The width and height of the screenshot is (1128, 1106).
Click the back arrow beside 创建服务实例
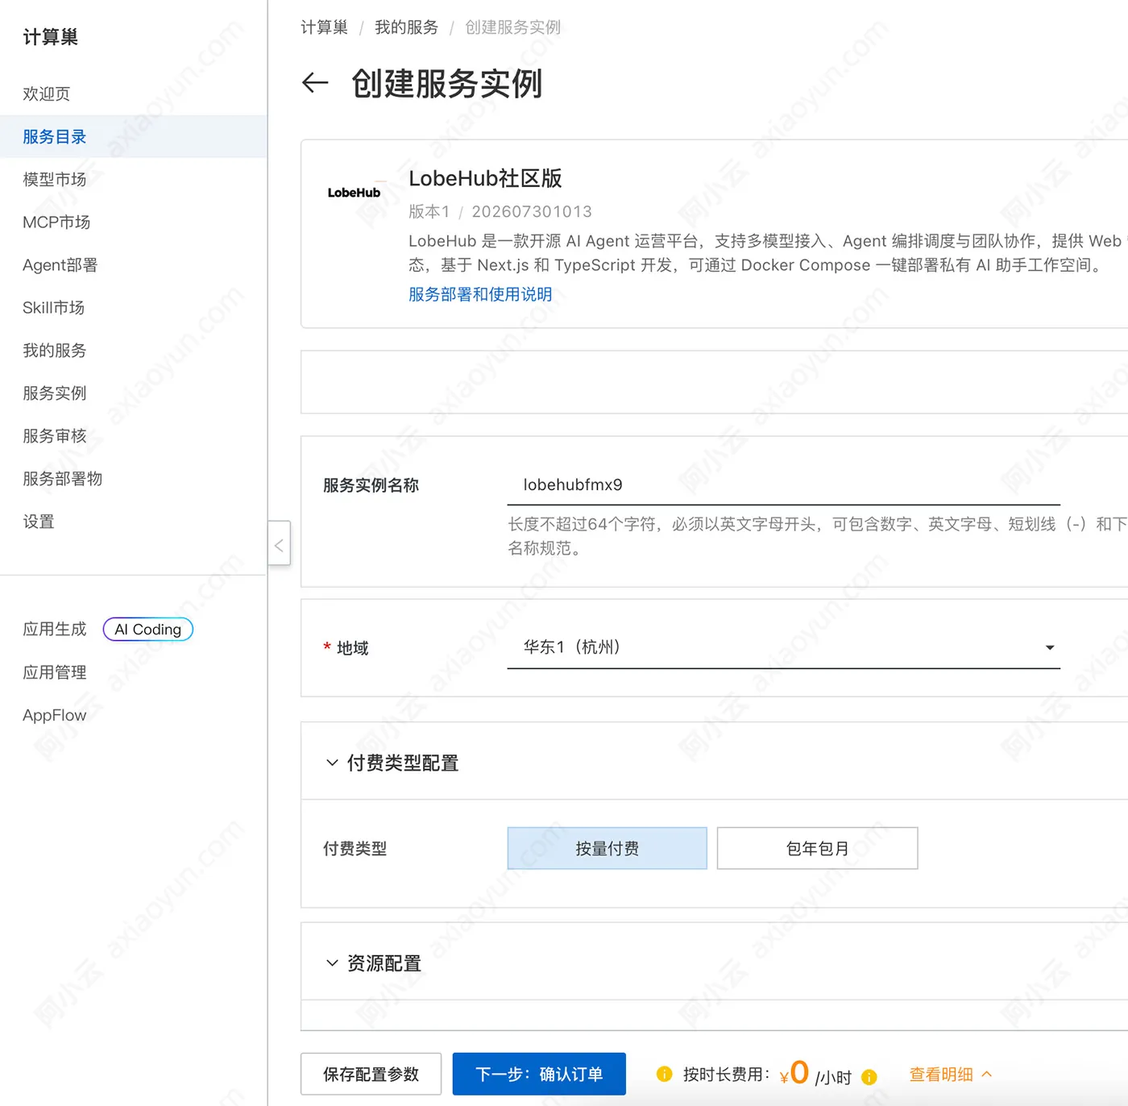(315, 82)
